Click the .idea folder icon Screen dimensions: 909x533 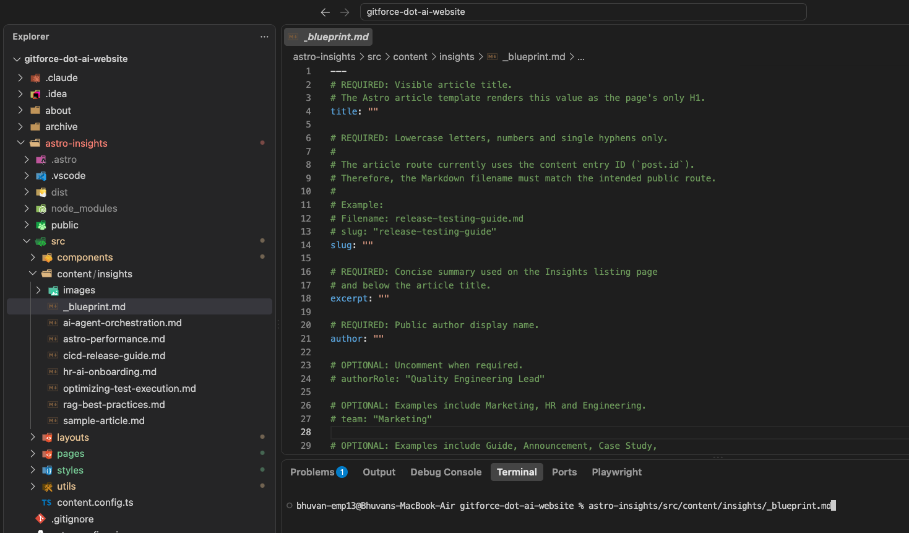[x=36, y=94]
